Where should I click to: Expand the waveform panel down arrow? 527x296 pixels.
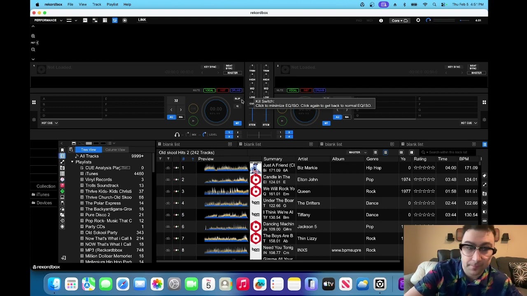pos(33,59)
